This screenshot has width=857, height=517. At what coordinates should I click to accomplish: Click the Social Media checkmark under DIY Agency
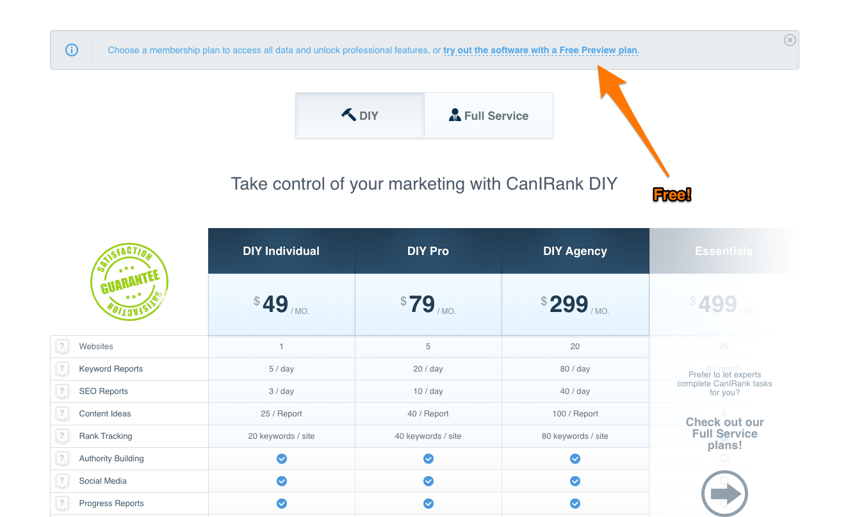575,481
